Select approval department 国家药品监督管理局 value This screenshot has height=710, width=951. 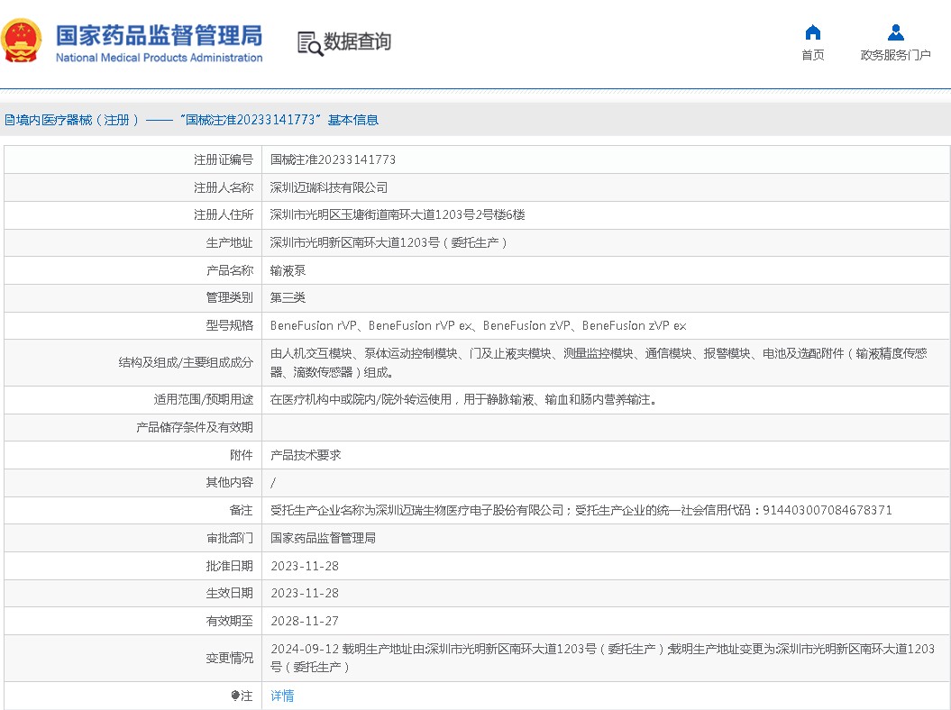click(x=324, y=538)
